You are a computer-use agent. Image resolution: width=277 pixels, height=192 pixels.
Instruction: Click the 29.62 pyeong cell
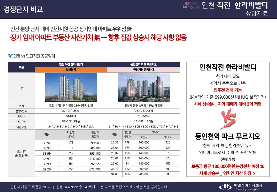pos(115,164)
